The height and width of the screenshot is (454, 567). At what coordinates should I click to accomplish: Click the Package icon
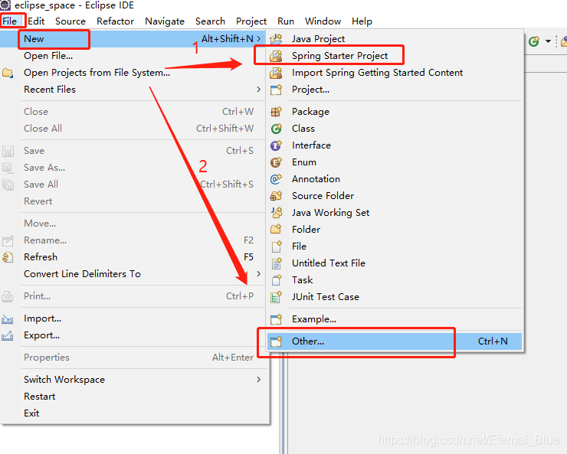pos(277,112)
